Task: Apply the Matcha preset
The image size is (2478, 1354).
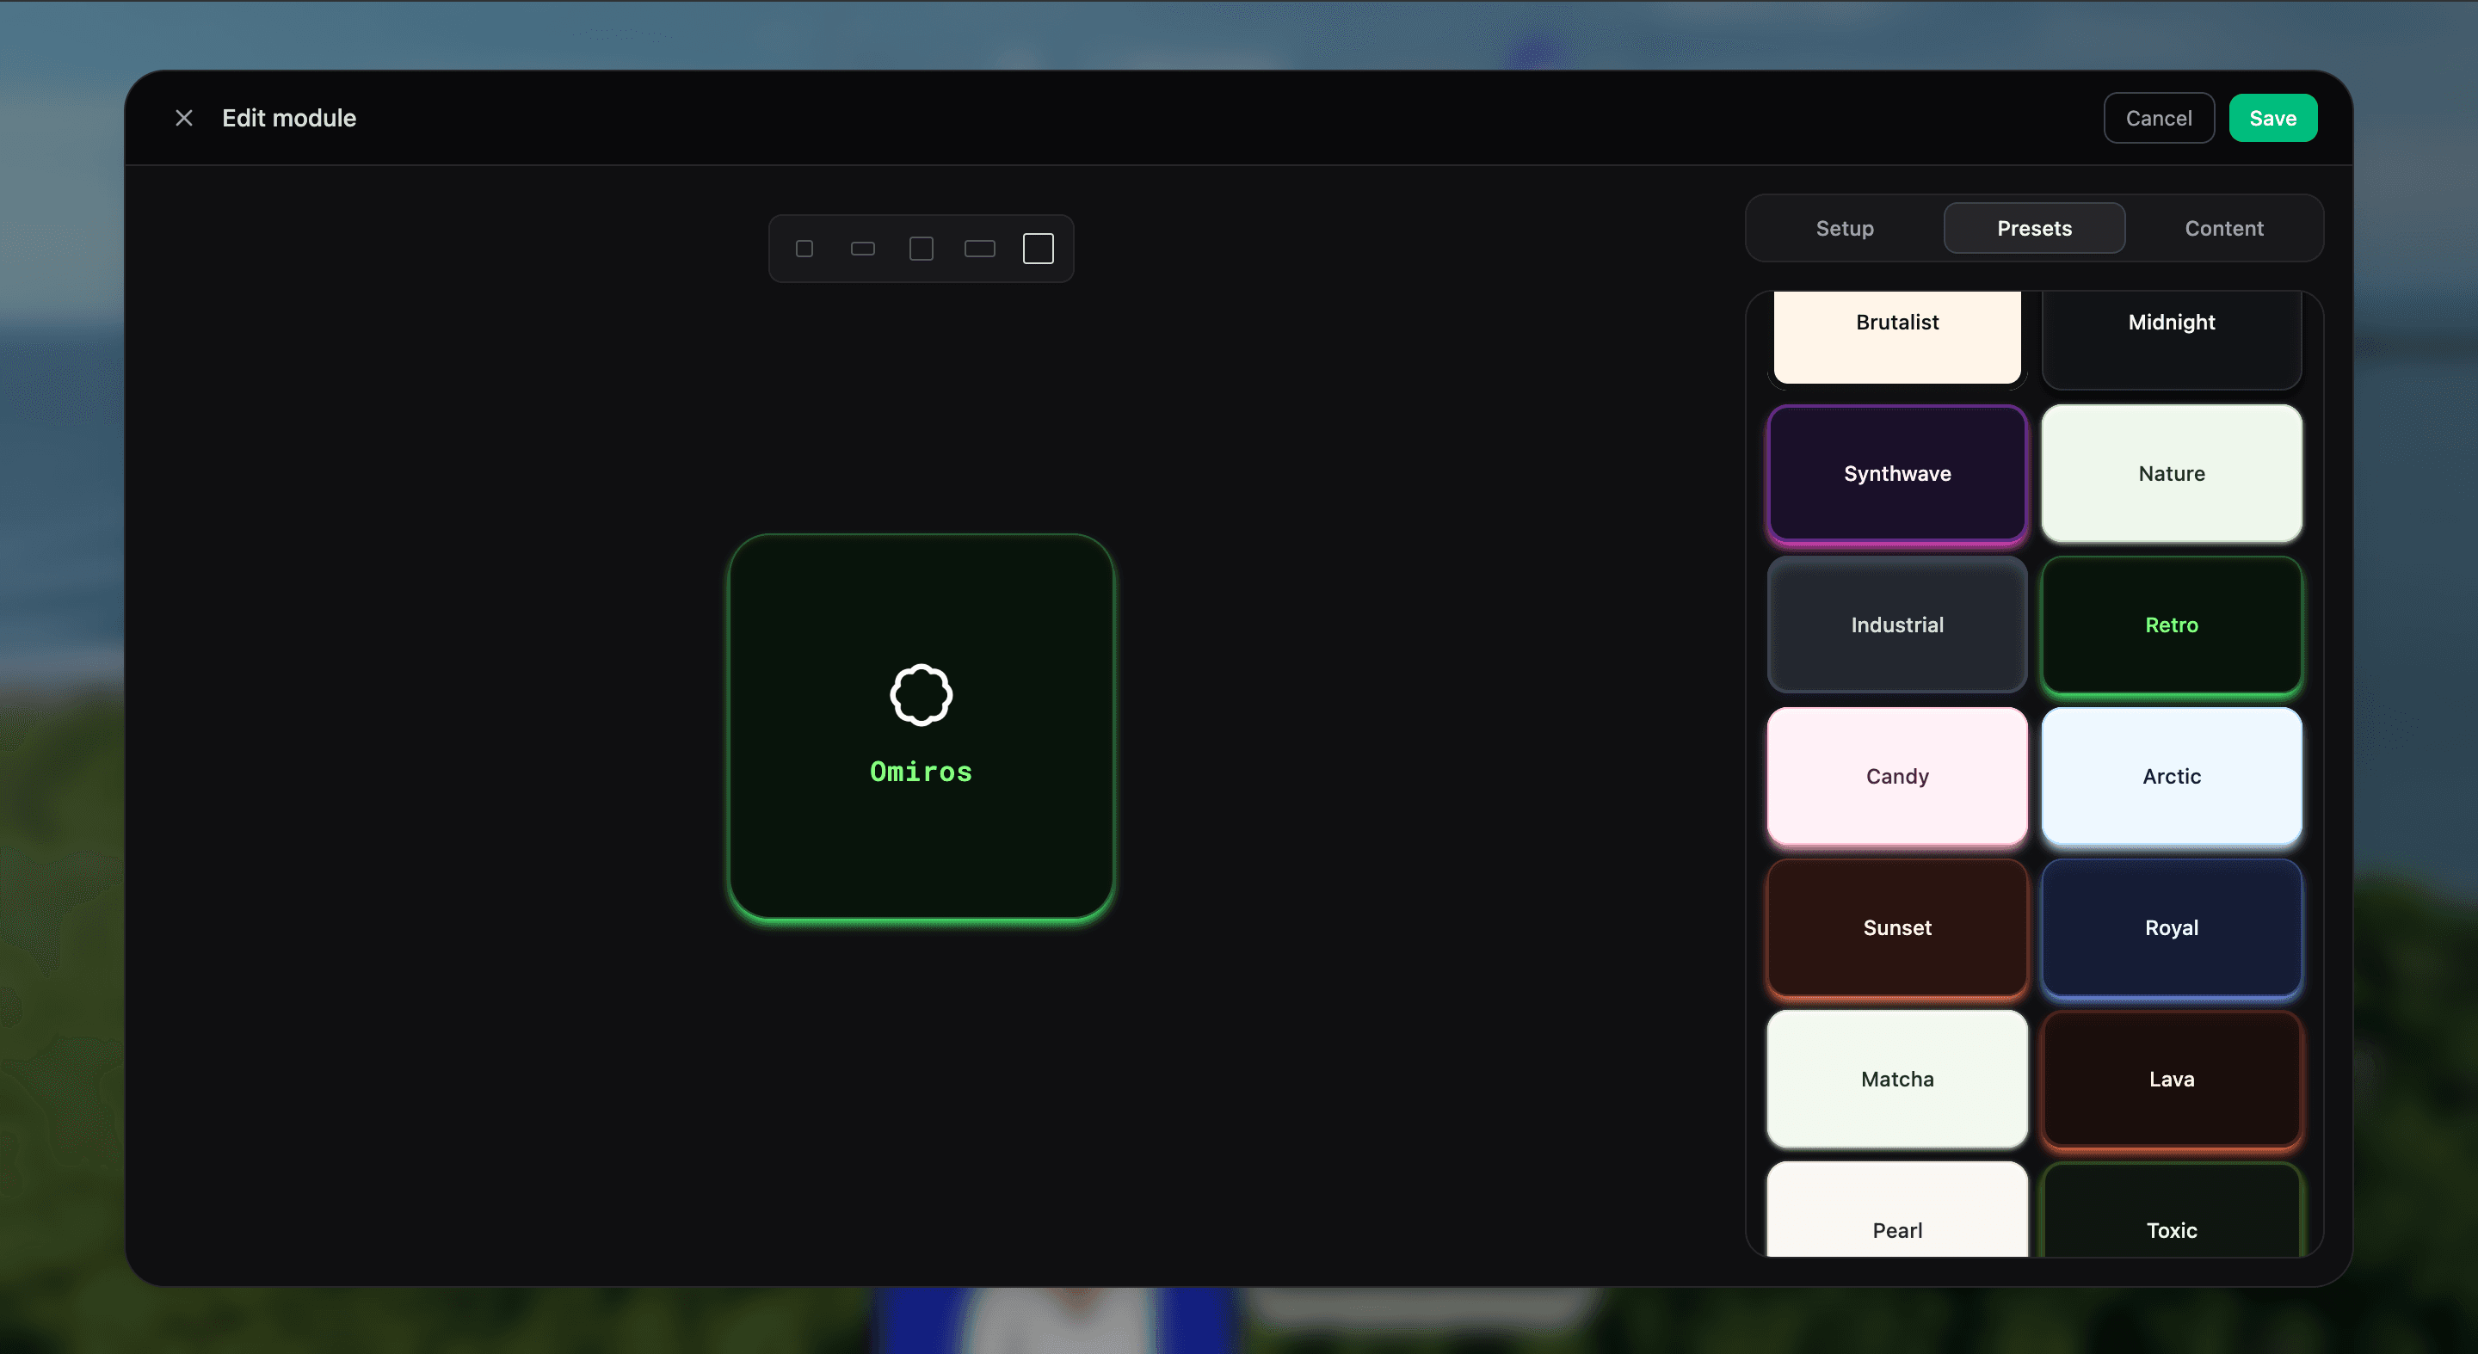Action: click(1897, 1079)
